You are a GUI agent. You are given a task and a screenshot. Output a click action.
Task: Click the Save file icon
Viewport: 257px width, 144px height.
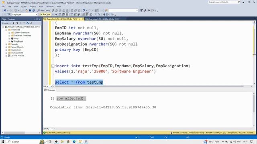click(x=30, y=10)
